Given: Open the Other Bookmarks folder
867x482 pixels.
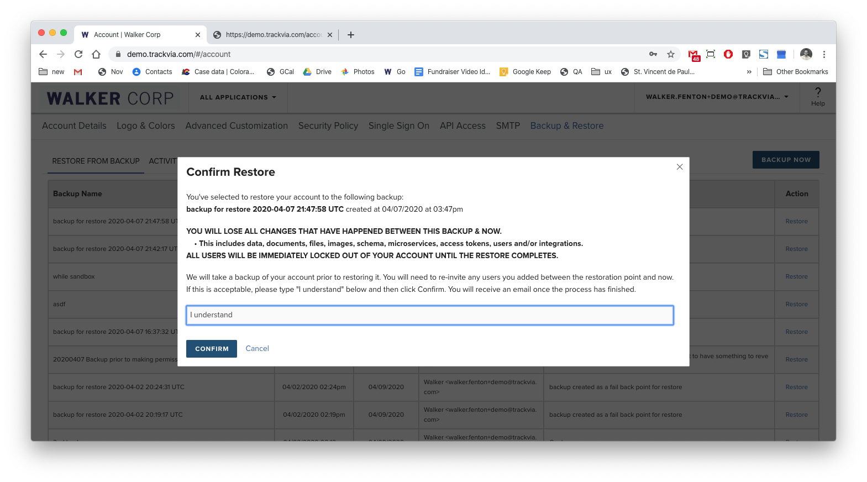Looking at the screenshot, I should point(796,72).
